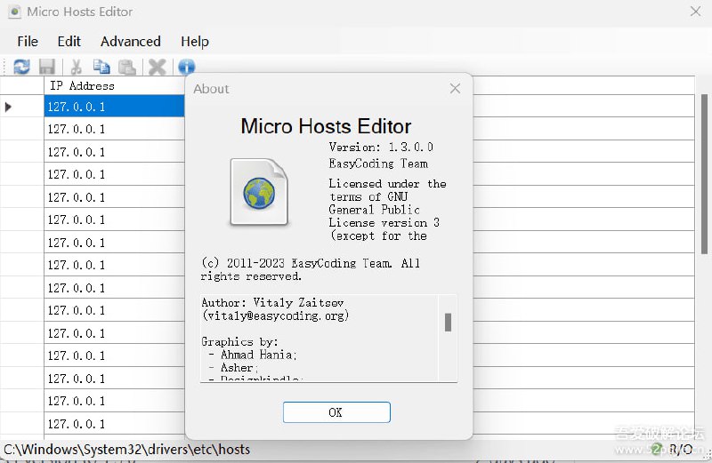
Task: Select the highlighted first 127.0.0.1 cell
Action: click(114, 107)
